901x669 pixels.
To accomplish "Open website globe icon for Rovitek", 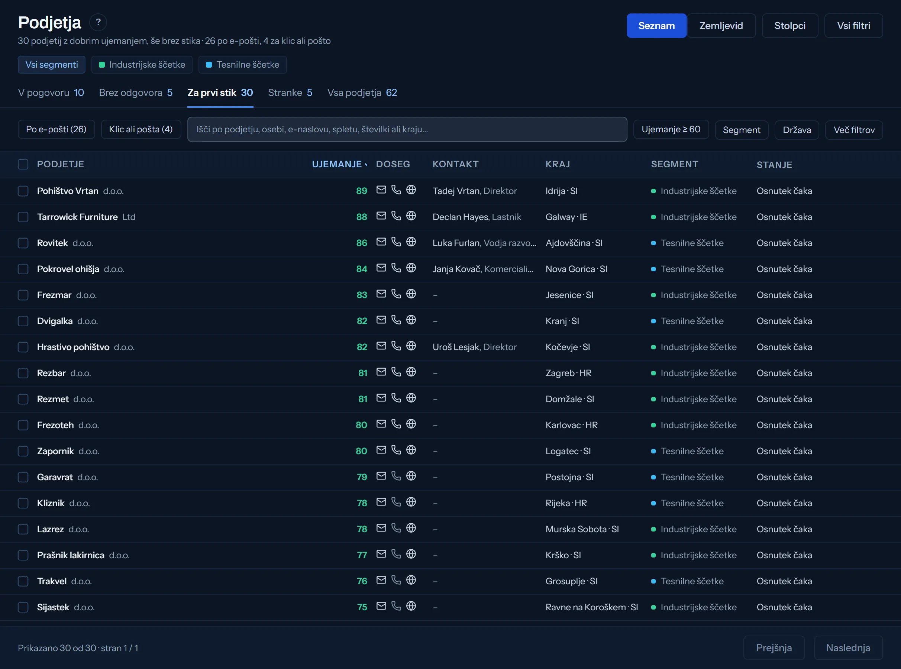I will (411, 242).
